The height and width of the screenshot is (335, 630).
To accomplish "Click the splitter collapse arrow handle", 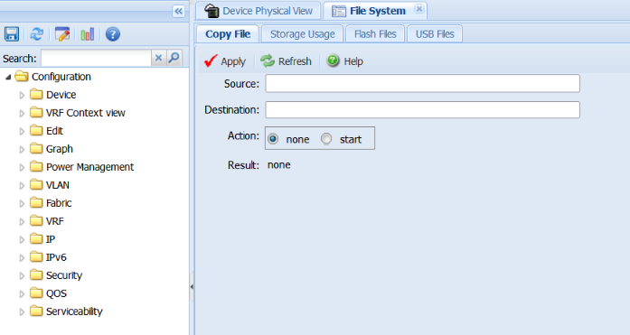I will [x=192, y=286].
